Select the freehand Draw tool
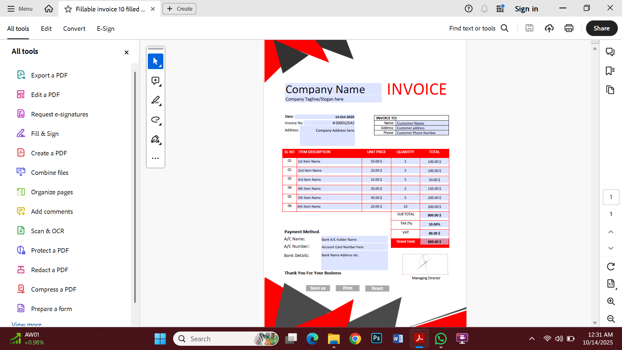 click(x=155, y=120)
